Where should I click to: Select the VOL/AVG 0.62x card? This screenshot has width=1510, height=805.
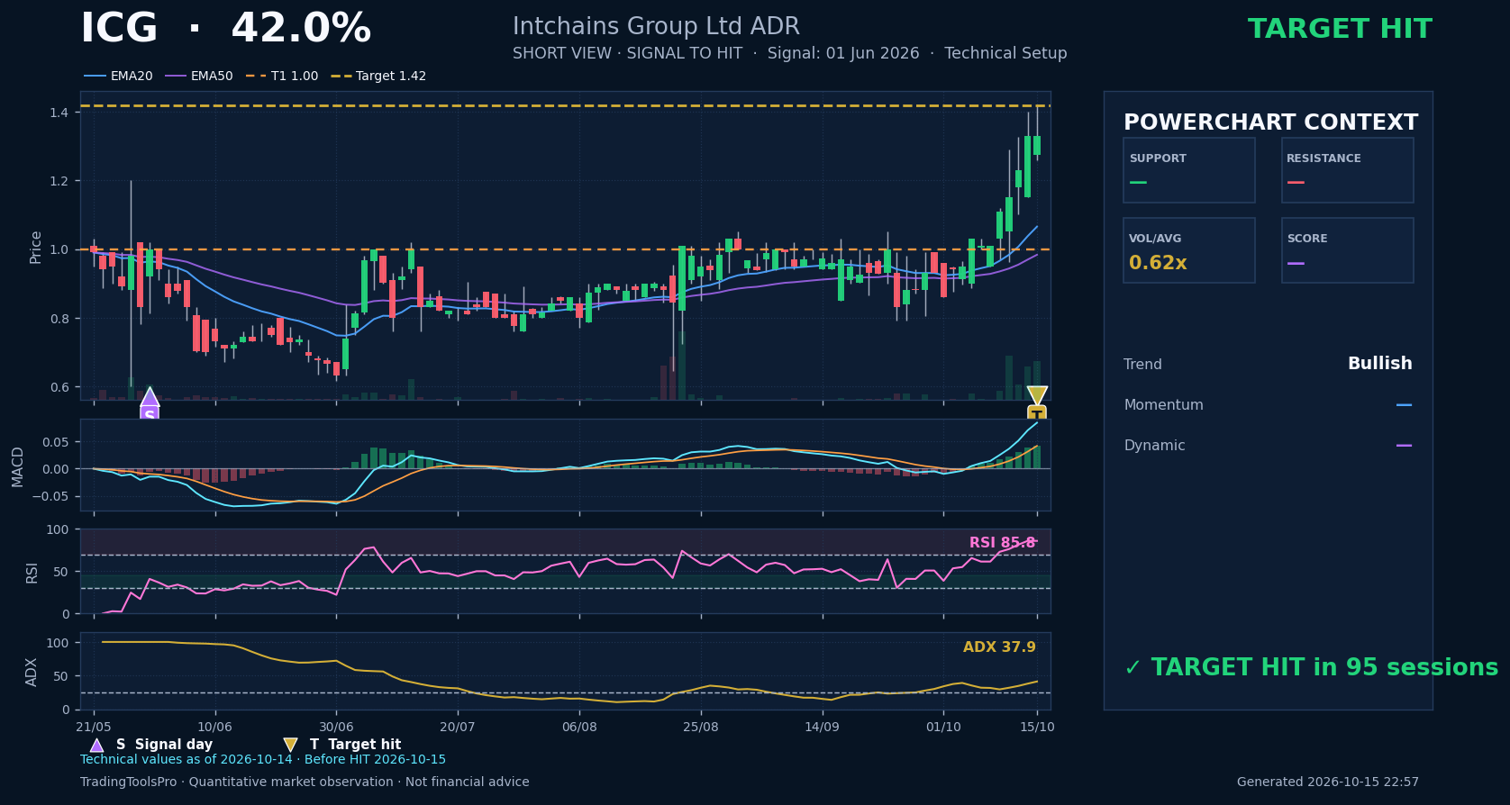click(1189, 250)
